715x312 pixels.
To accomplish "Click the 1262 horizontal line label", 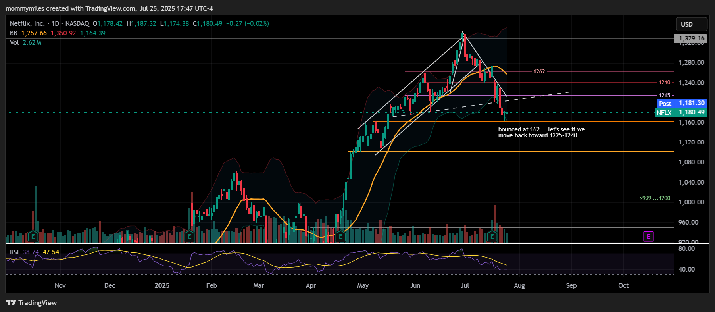I will 539,71.
